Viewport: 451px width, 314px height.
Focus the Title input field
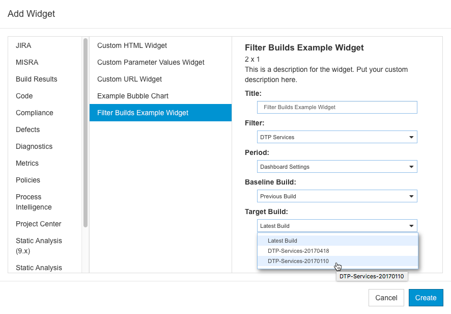(337, 107)
